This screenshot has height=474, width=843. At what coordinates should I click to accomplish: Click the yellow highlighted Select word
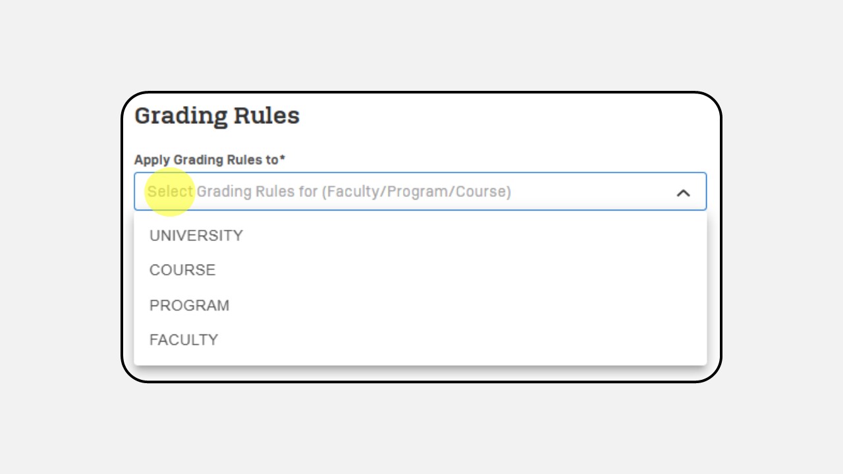(x=170, y=192)
